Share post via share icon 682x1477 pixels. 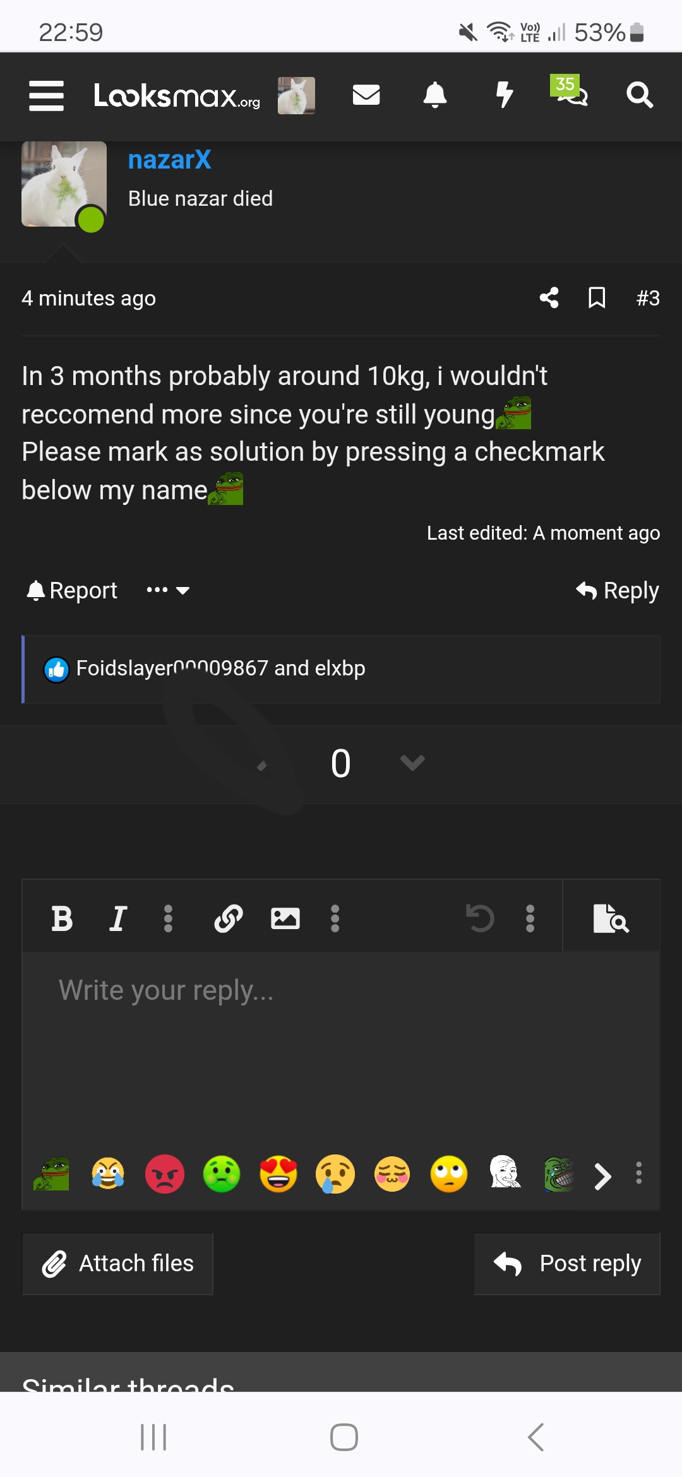pyautogui.click(x=549, y=297)
